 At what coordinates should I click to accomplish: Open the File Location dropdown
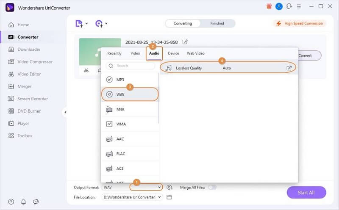tap(159, 197)
